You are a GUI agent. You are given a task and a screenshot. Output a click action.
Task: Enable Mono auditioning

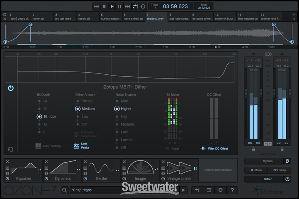click(256, 170)
